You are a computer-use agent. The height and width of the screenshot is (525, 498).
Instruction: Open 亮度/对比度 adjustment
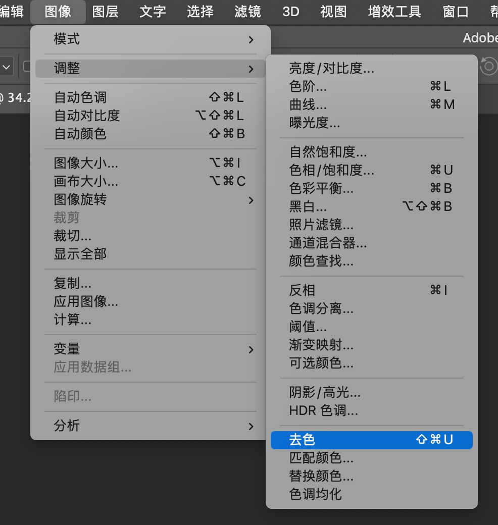(372, 68)
